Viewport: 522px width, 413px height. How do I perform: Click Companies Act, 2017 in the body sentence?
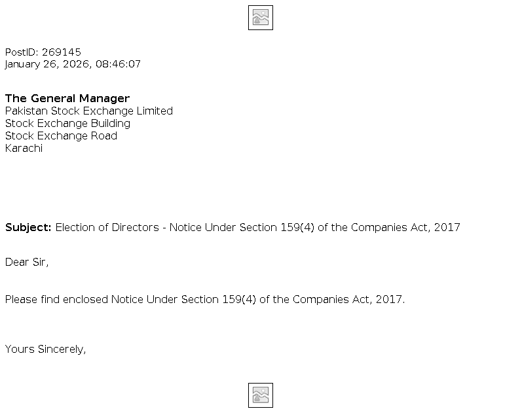348,299
